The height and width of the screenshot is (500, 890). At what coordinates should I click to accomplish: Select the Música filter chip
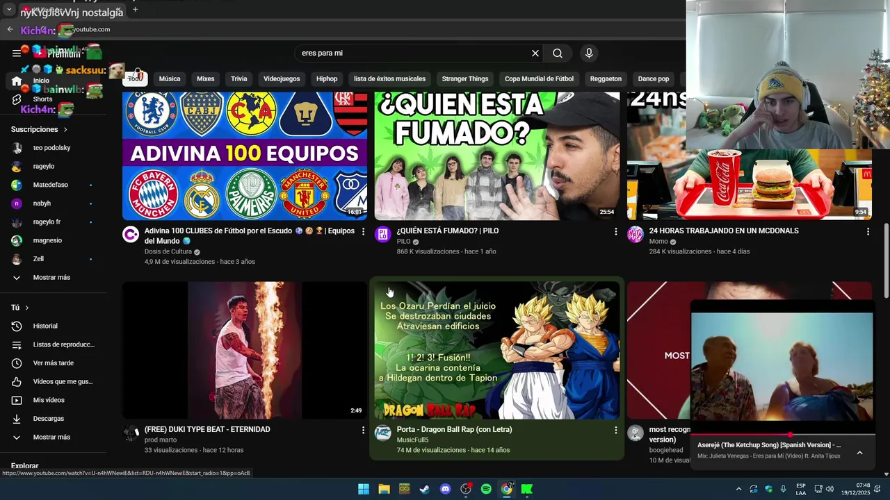point(170,79)
